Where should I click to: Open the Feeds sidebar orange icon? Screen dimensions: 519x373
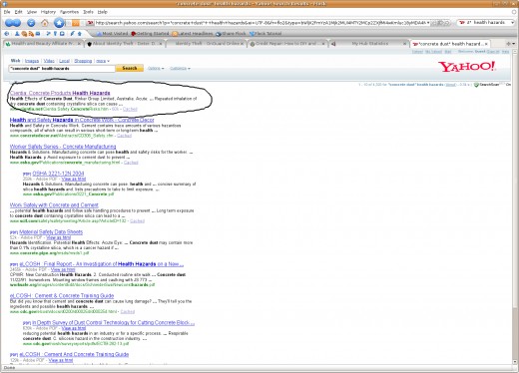[31, 34]
